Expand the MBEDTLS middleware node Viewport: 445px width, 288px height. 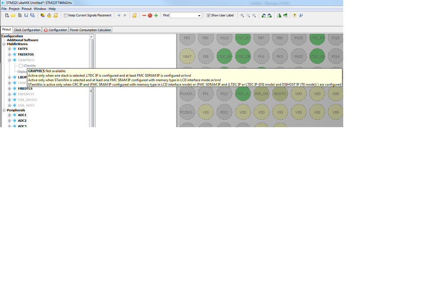click(9, 88)
